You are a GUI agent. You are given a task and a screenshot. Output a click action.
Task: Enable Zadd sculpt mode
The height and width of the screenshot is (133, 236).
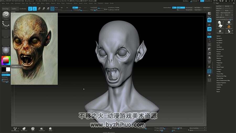pos(75,8)
